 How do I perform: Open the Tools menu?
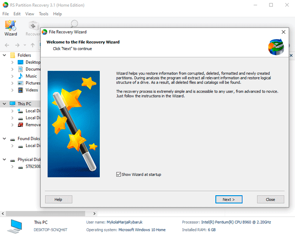44,14
